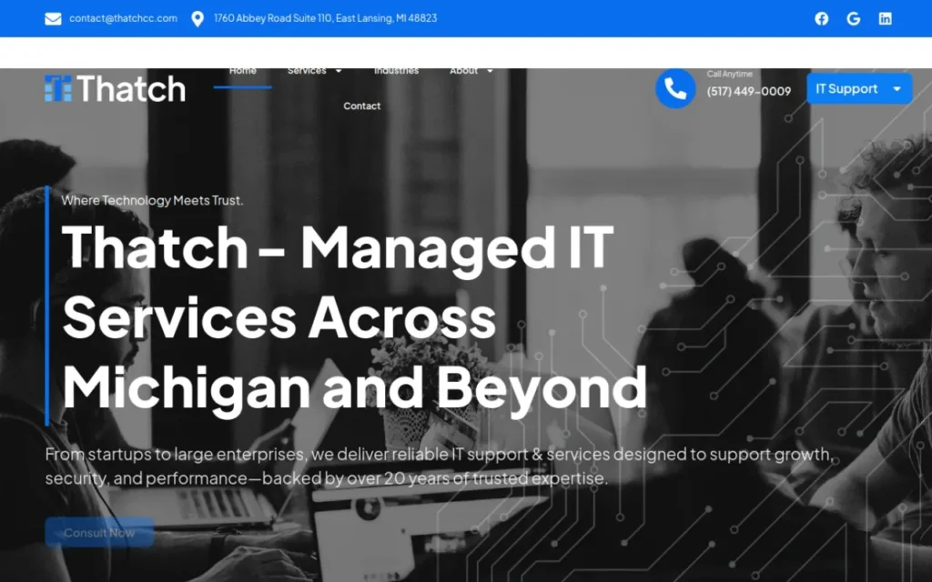Click the envelope email icon
The height and width of the screenshot is (582, 932).
coord(53,18)
